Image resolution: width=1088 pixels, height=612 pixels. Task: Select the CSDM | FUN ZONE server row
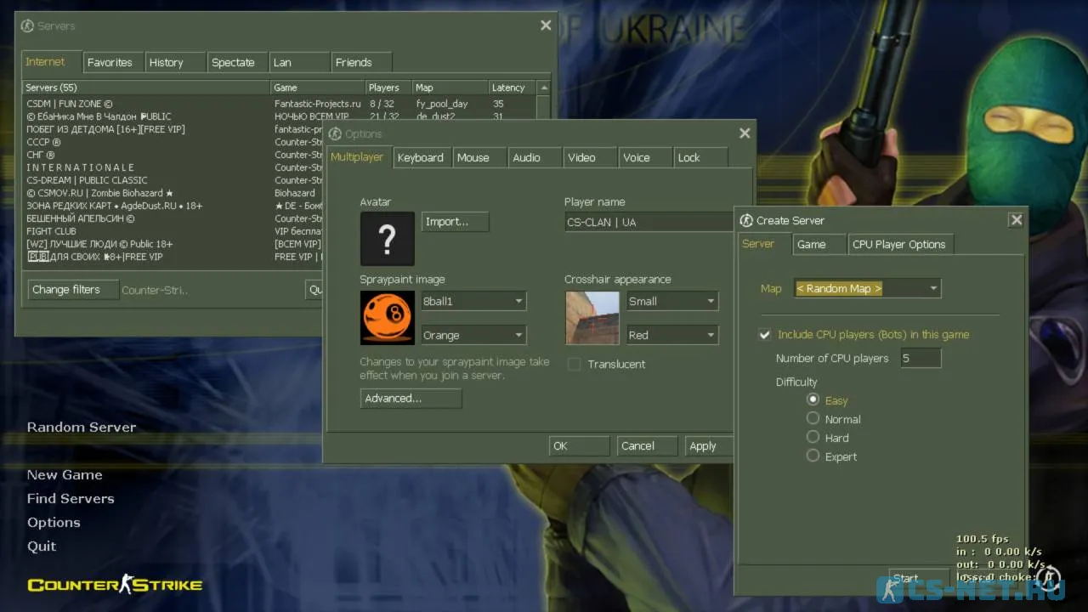[280, 104]
